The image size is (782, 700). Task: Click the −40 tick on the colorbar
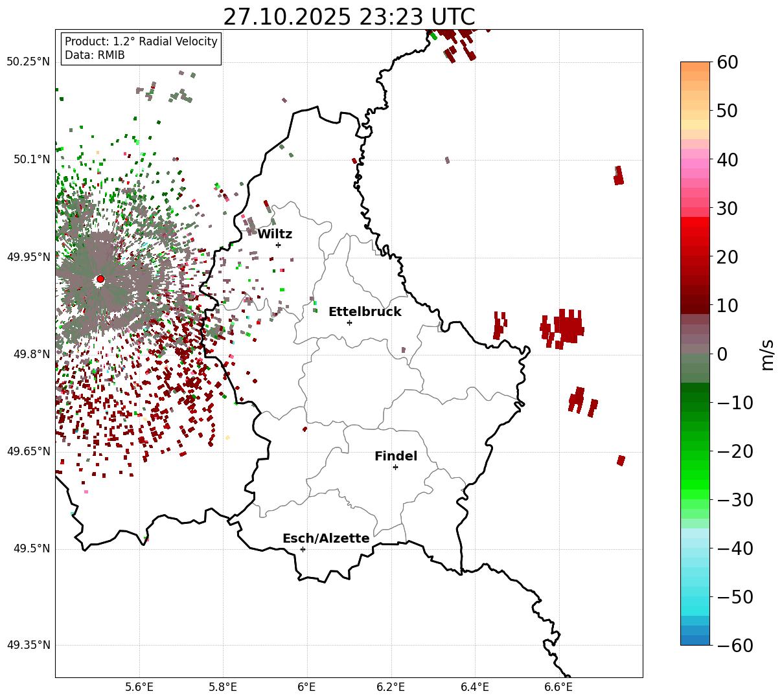(735, 548)
